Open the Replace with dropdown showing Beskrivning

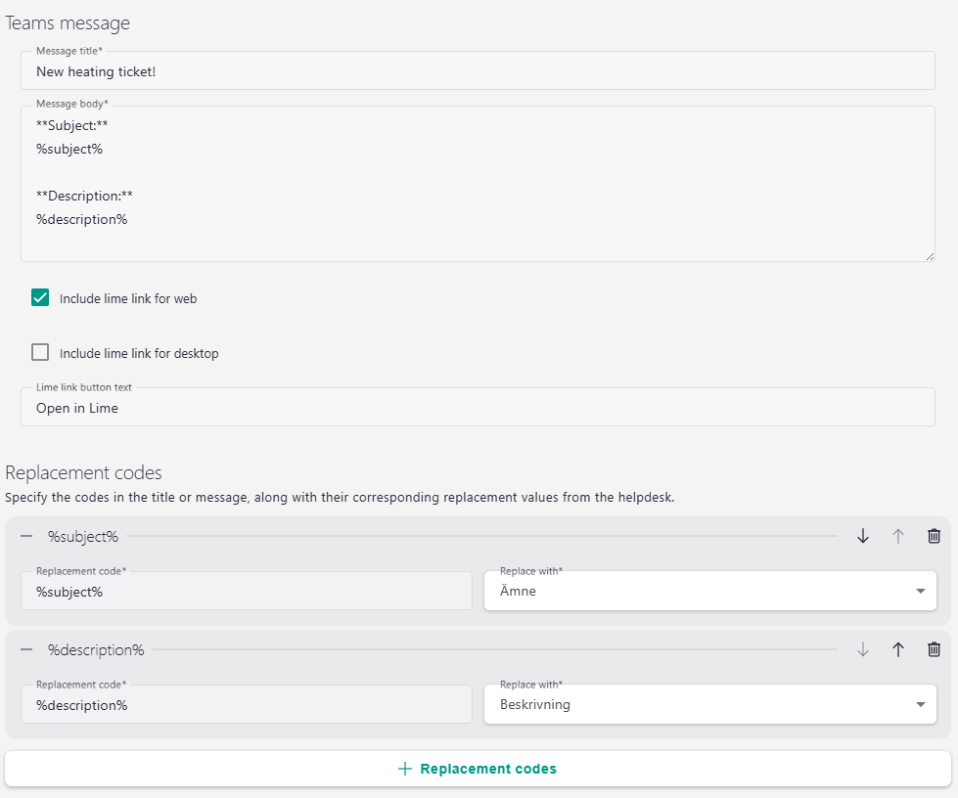[x=710, y=704]
